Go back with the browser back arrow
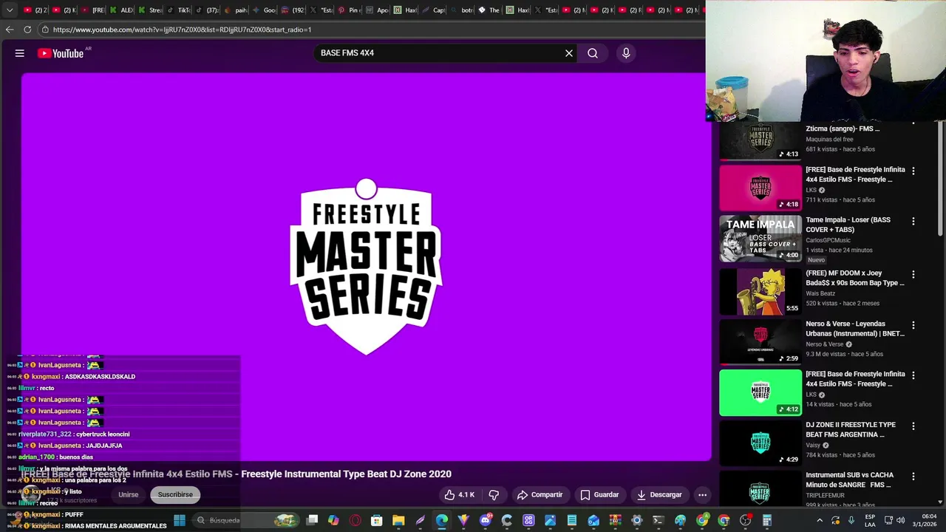Image resolution: width=946 pixels, height=532 pixels. 10,30
